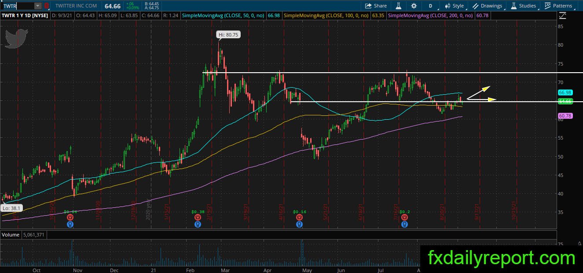
Task: Open the symbol history dropdown arrow
Action: 38,6
